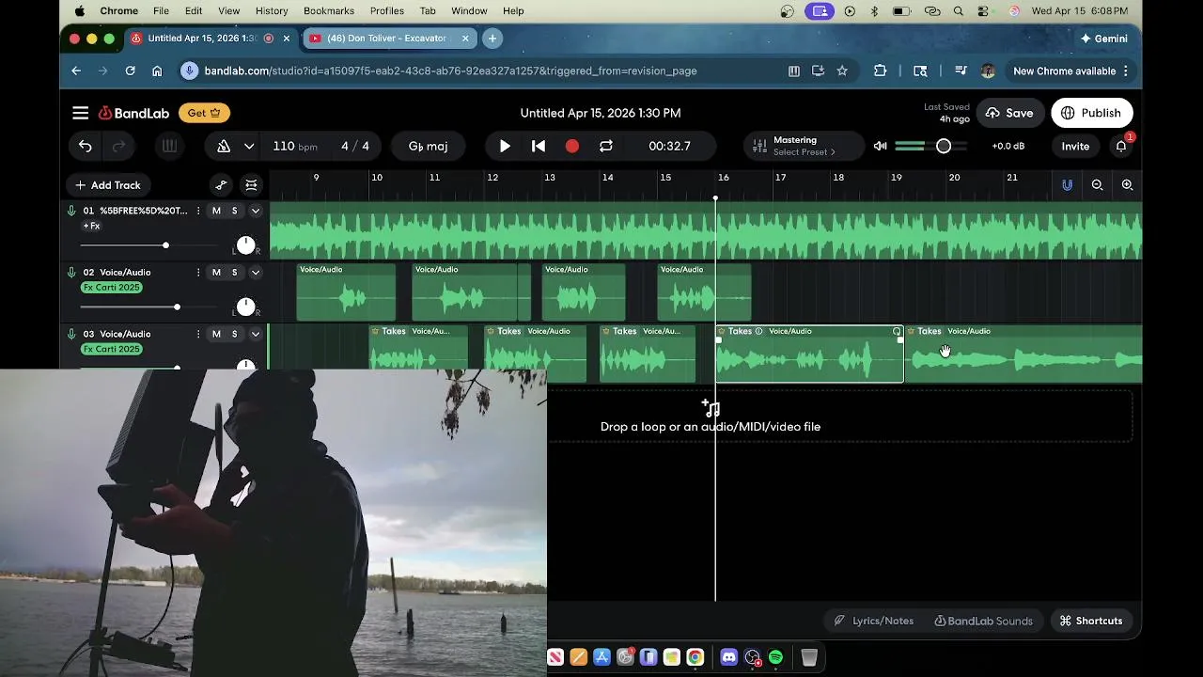1203x677 pixels.
Task: Start playback with the play button
Action: pyautogui.click(x=505, y=146)
